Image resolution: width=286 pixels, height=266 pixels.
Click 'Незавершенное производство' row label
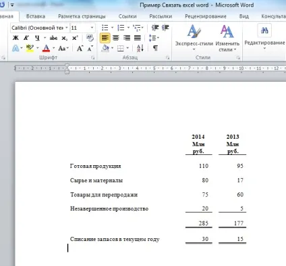click(x=109, y=208)
